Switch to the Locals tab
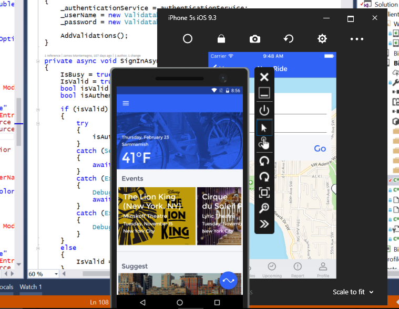Viewport: 399px width, 309px height. [x=6, y=287]
